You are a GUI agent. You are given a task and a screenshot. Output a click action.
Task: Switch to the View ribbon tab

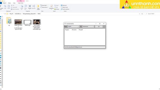coord(14,3)
